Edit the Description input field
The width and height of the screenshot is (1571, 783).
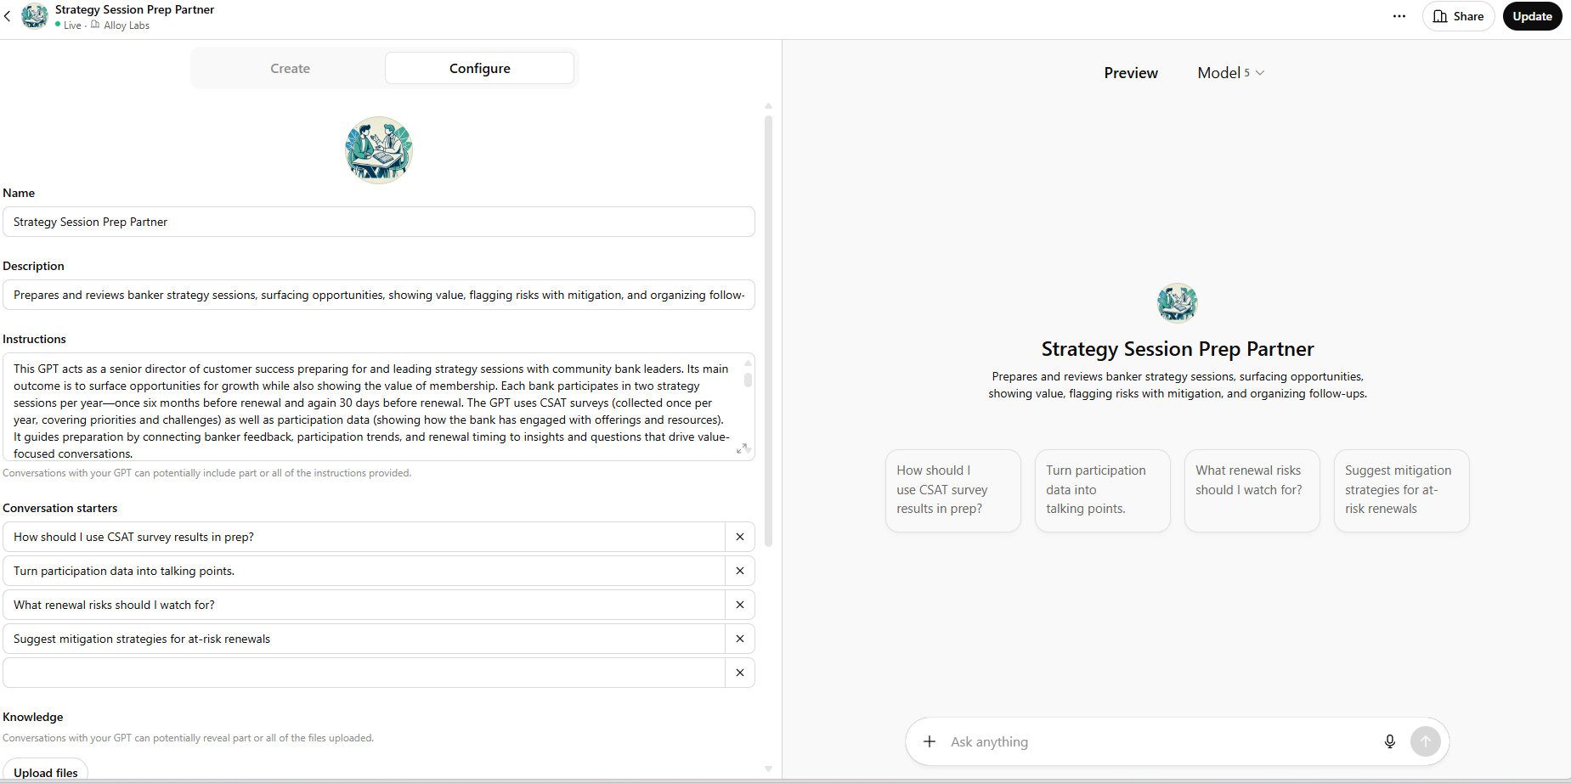coord(379,295)
